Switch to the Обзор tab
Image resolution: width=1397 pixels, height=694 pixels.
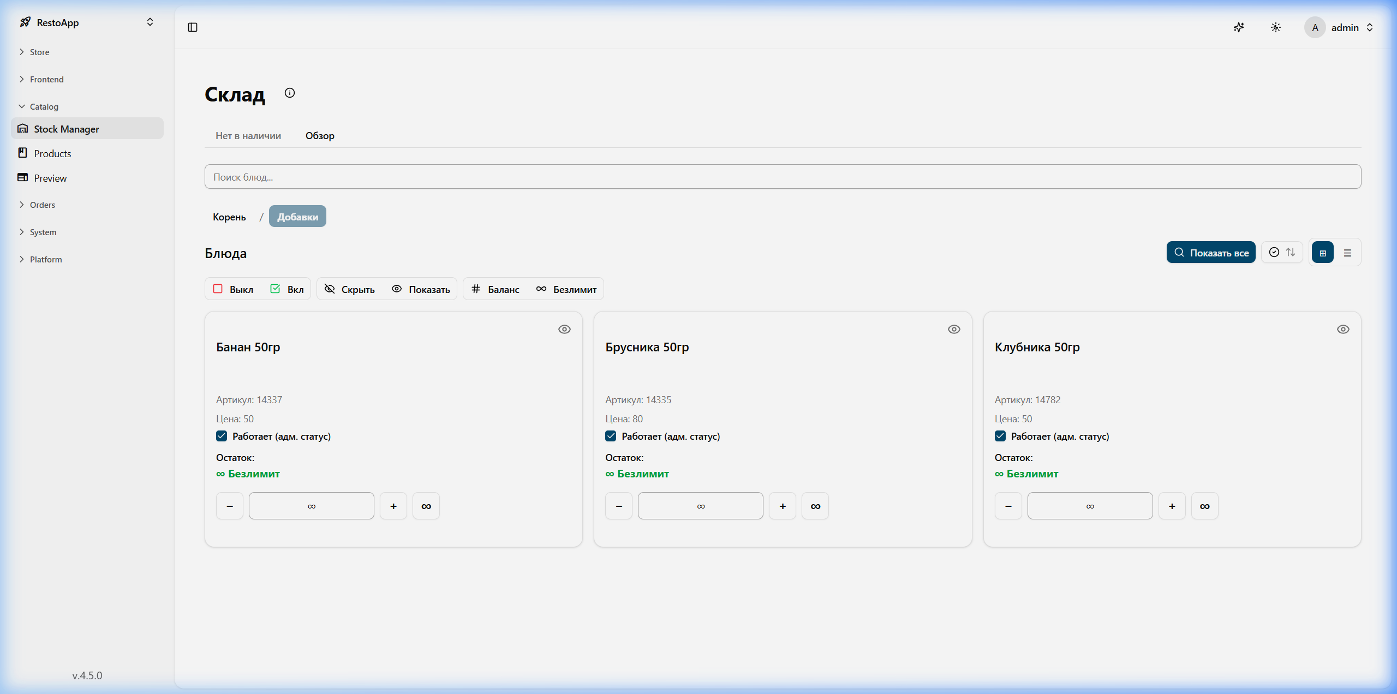[320, 136]
